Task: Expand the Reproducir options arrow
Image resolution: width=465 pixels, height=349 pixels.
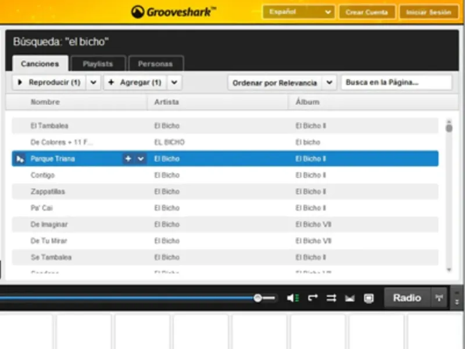Action: pos(94,82)
